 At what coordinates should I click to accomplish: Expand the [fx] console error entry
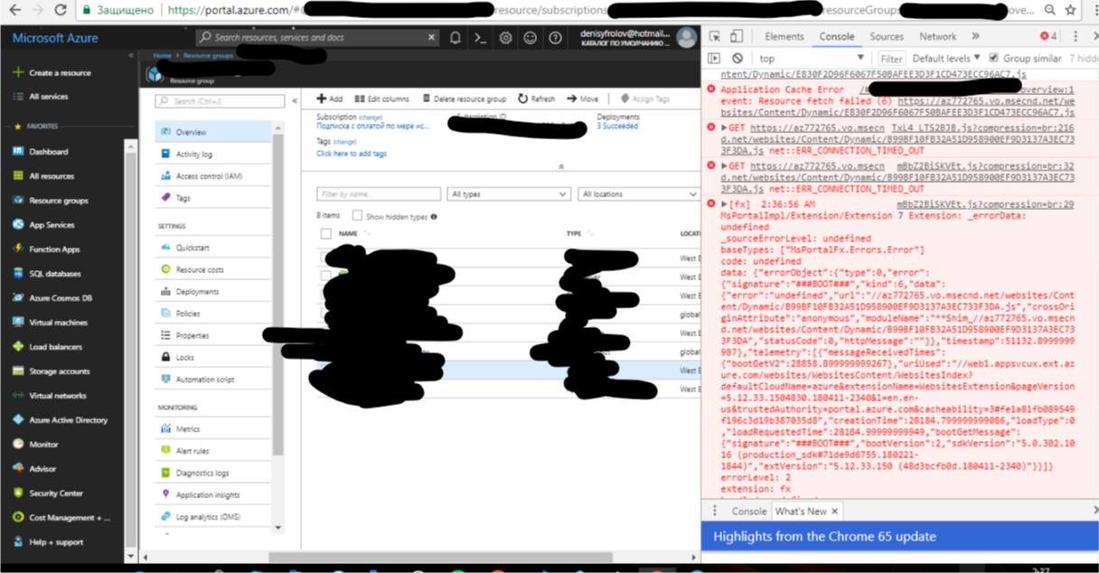pyautogui.click(x=722, y=205)
